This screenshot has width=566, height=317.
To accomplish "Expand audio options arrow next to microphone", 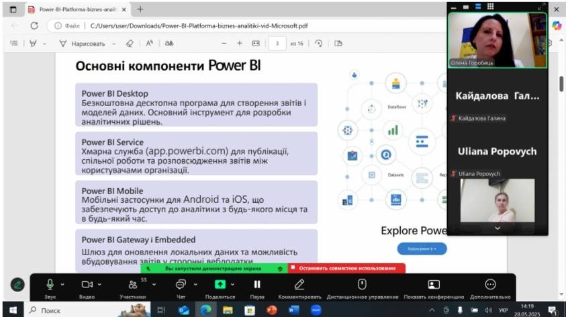I will tap(62, 284).
